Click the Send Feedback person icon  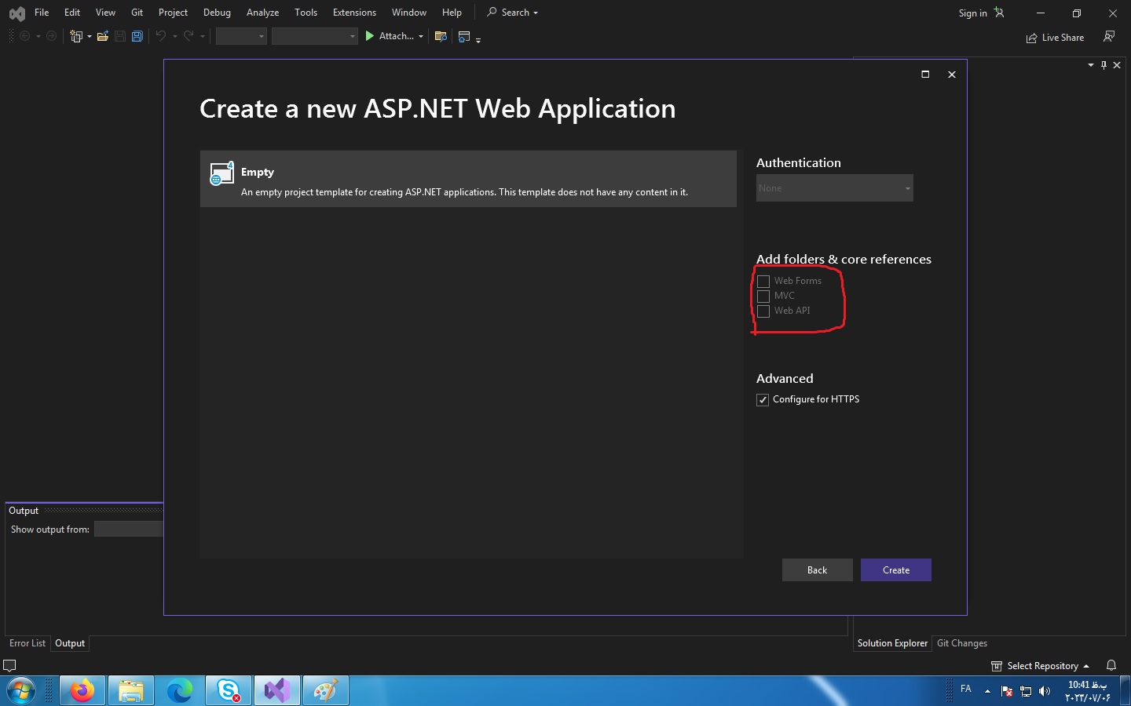click(1108, 36)
